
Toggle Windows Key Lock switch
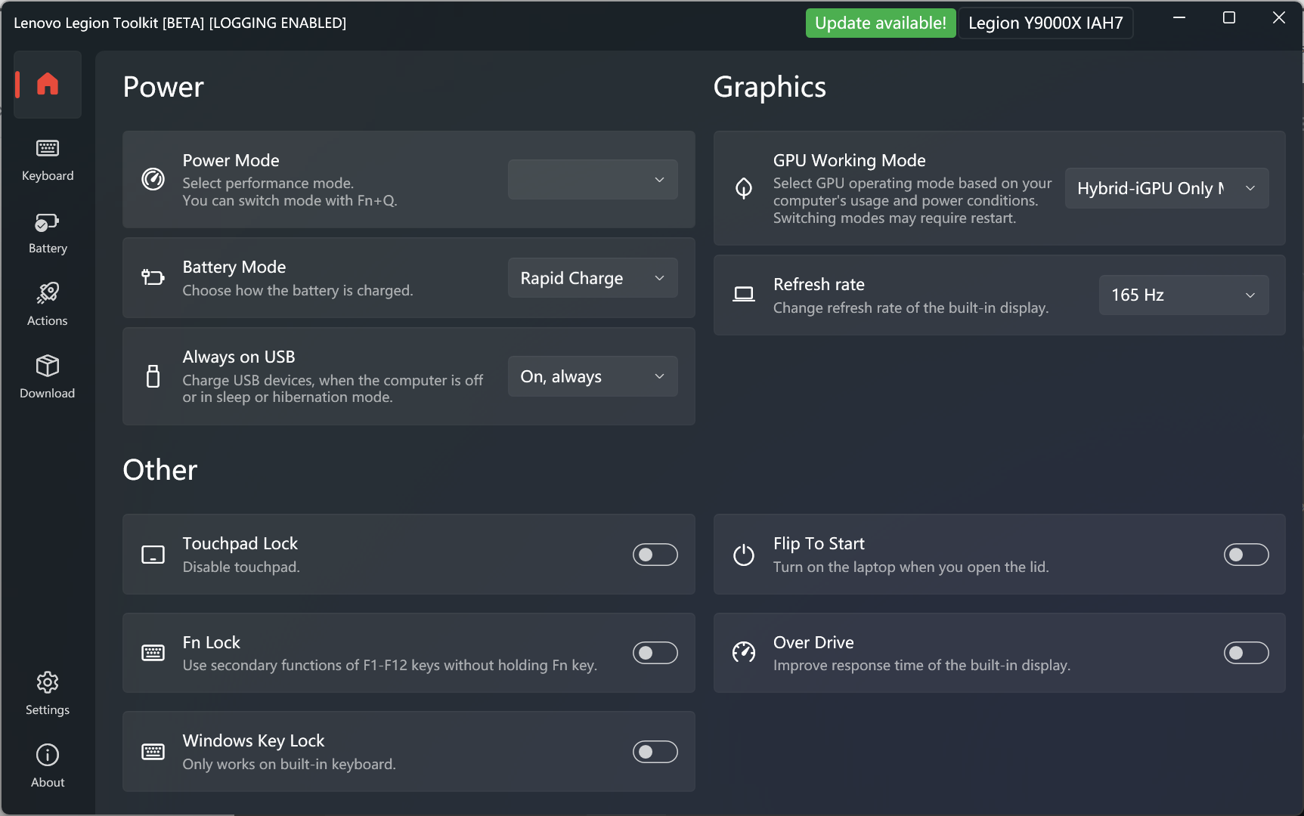[655, 752]
